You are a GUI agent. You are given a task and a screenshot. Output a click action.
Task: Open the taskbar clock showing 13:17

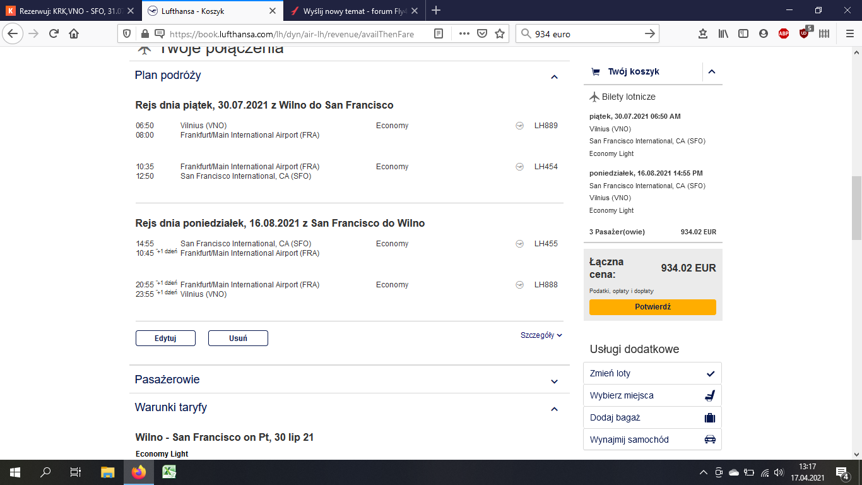point(808,472)
